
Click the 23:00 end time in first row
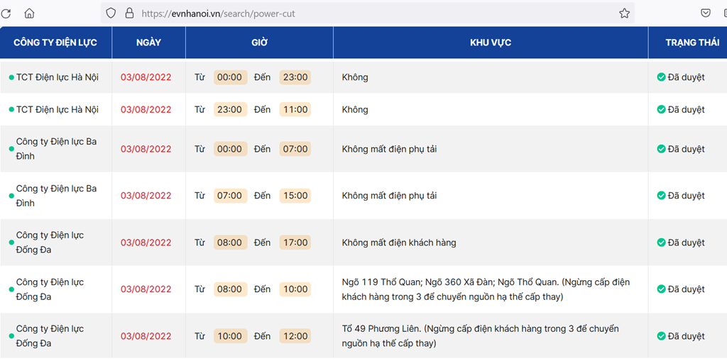295,77
